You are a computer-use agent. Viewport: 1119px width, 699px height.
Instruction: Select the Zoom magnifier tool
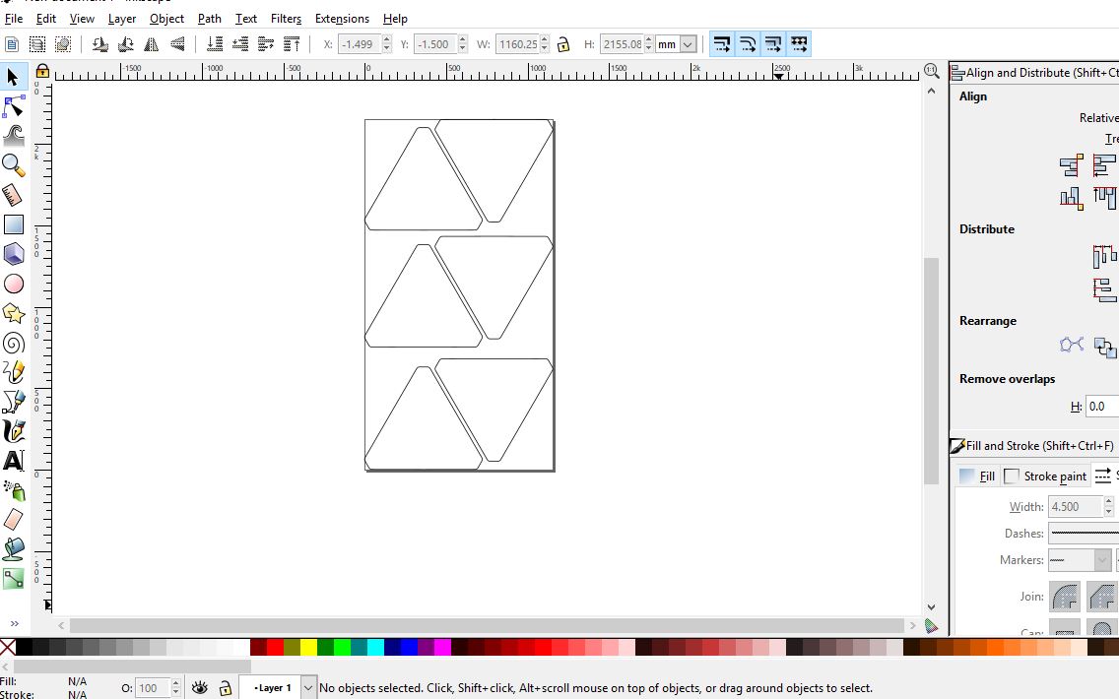[x=14, y=165]
